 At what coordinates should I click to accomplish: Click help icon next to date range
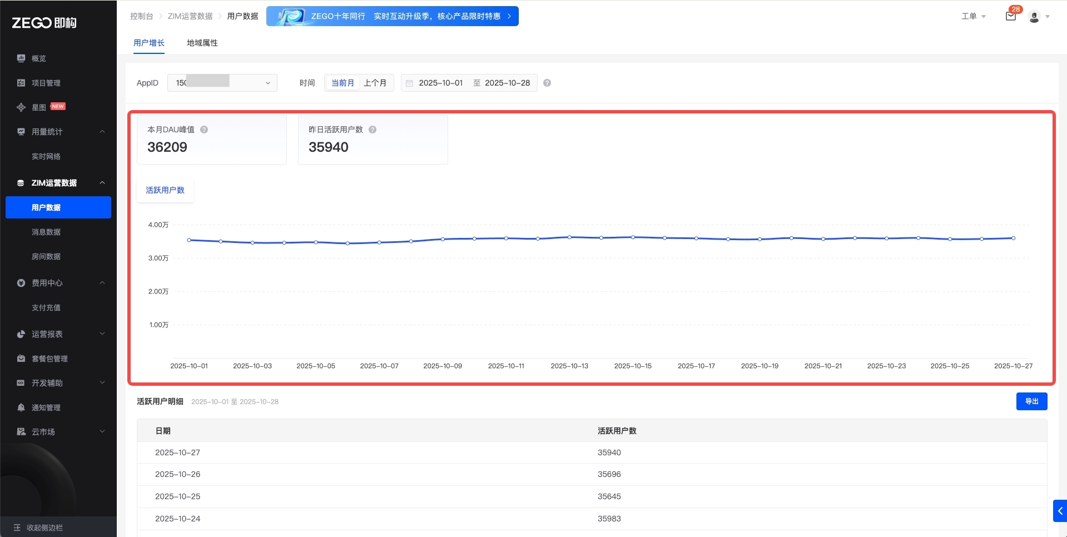(547, 83)
